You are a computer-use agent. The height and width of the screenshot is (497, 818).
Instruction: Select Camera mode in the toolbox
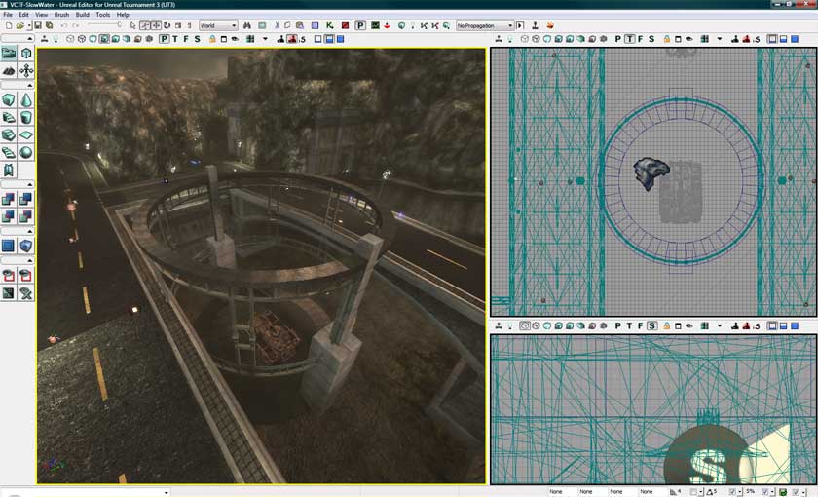[9, 53]
